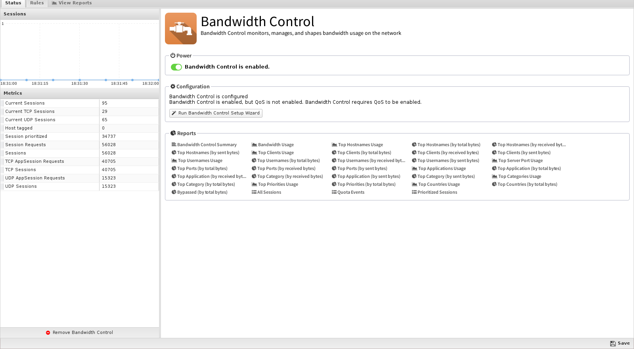
Task: Click the pie icon beside Top Hostnames (by total bytes)
Action: point(414,145)
